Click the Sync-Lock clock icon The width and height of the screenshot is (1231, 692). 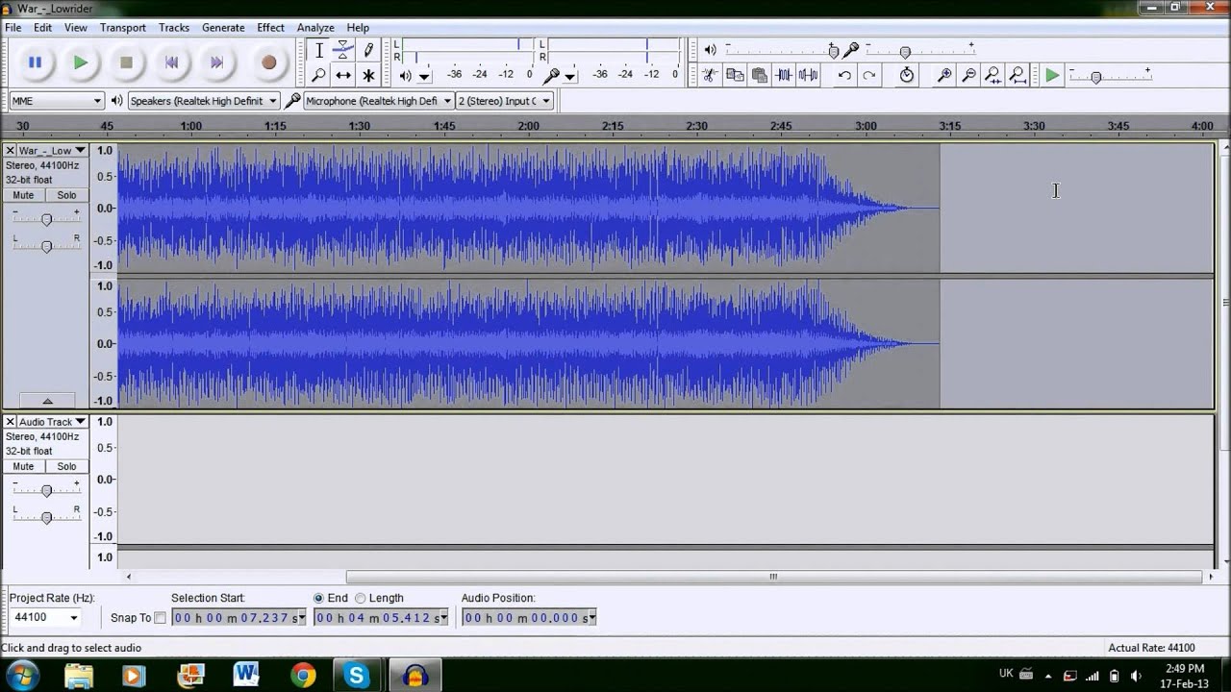(x=906, y=75)
